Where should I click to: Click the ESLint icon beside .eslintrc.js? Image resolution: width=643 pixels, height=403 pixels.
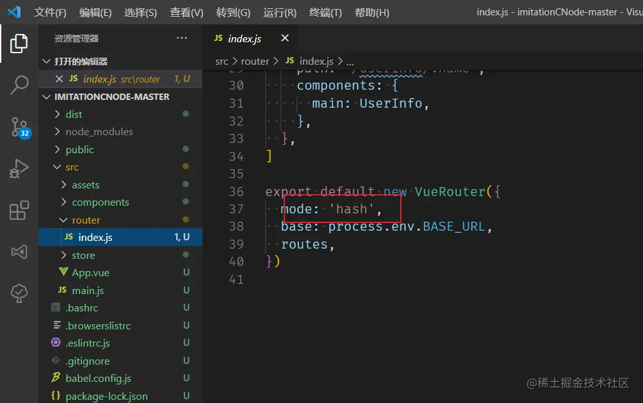(x=56, y=342)
